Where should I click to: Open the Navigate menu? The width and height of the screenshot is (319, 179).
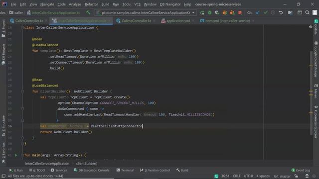point(47,4)
